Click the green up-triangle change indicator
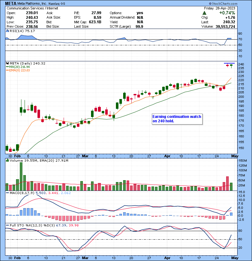Screen dimensions: 252x261 coord(204,13)
